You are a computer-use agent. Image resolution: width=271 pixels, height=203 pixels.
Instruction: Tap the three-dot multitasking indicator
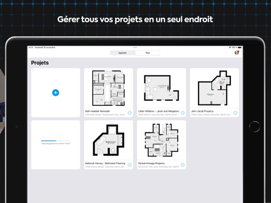coord(135,48)
